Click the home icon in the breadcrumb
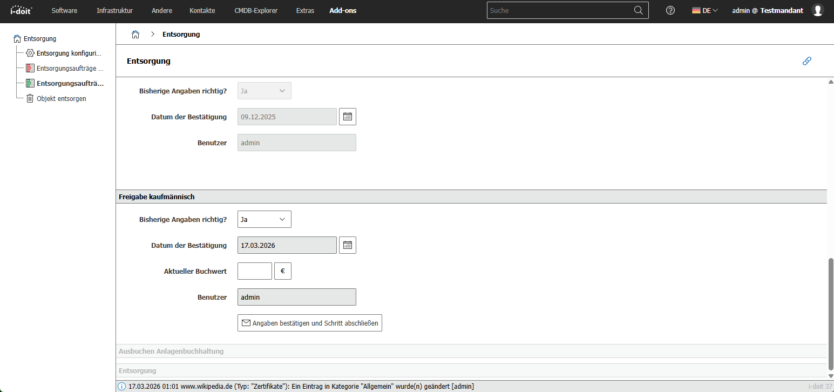This screenshot has height=392, width=834. pyautogui.click(x=135, y=33)
